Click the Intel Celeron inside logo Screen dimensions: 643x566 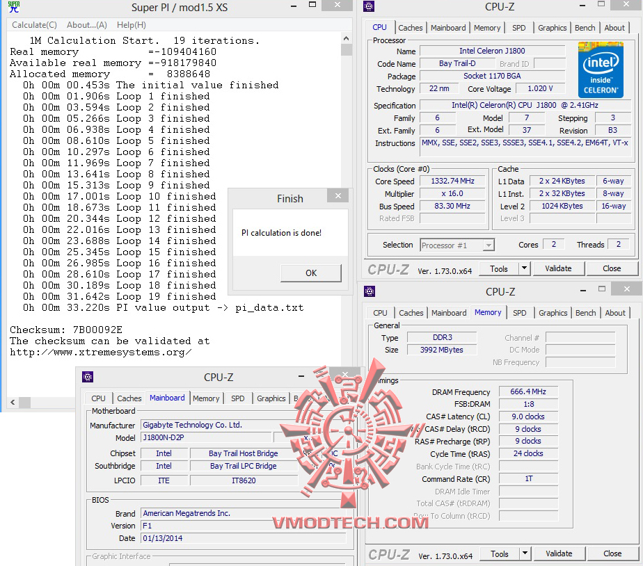(x=601, y=70)
